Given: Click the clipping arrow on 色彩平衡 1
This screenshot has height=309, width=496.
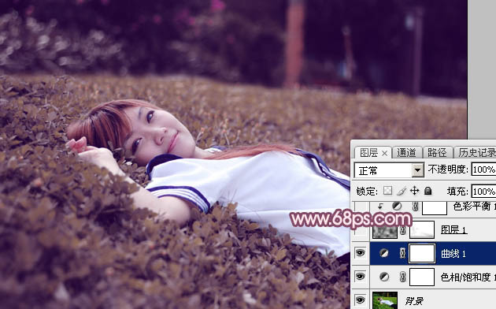Looking at the screenshot, I should tap(380, 207).
